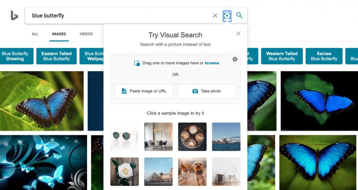The image size is (358, 190).
Task: Select the sunglasses sample image
Action: [124, 137]
